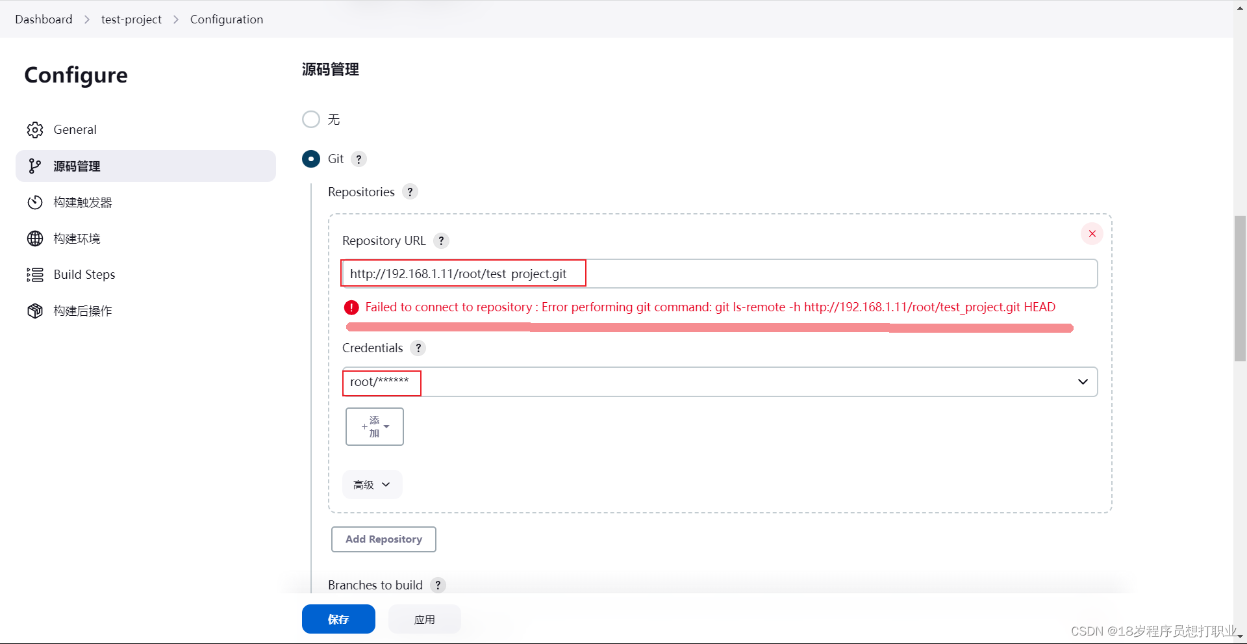This screenshot has height=644, width=1247.
Task: Open help for Git option
Action: tap(359, 159)
